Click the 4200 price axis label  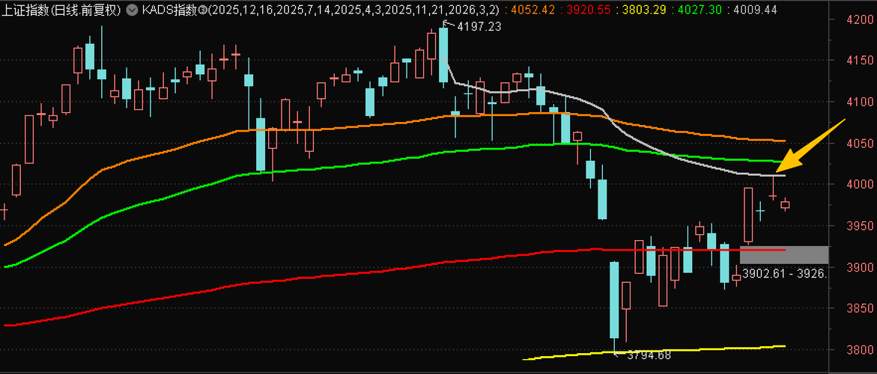(x=858, y=19)
